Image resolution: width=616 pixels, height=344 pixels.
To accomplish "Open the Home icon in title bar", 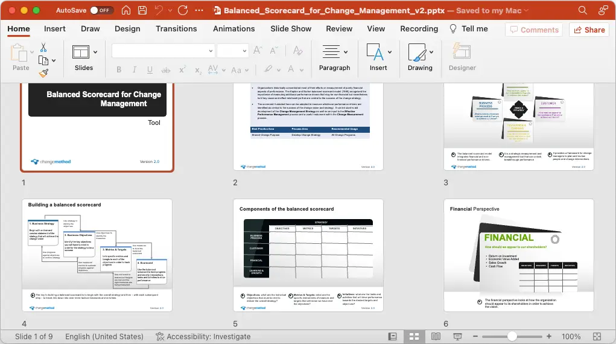I will point(126,10).
